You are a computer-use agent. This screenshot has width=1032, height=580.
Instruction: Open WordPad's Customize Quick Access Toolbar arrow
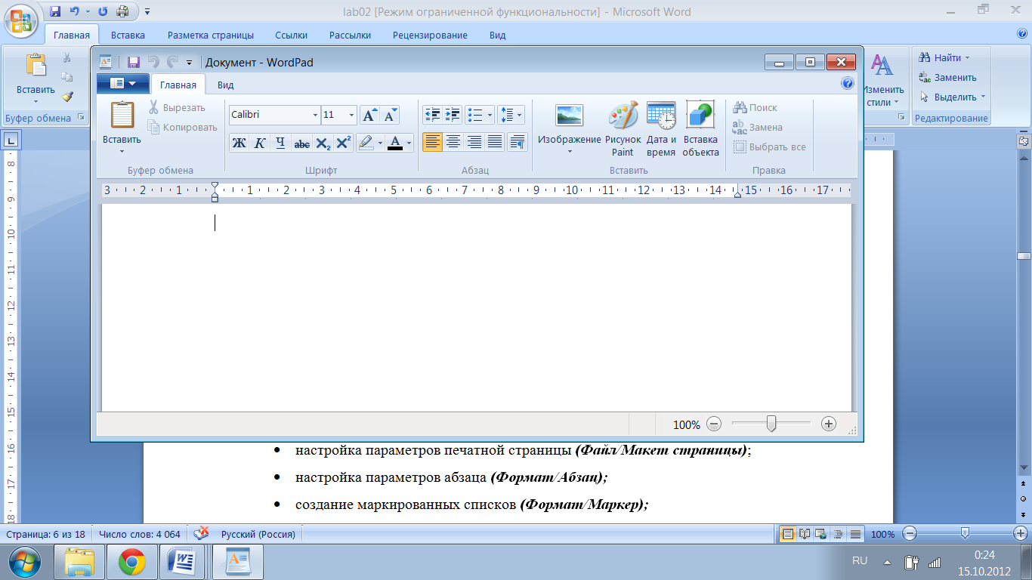pyautogui.click(x=189, y=63)
